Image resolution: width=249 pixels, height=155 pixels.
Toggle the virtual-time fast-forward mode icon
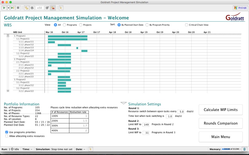pyautogui.click(x=53, y=8)
